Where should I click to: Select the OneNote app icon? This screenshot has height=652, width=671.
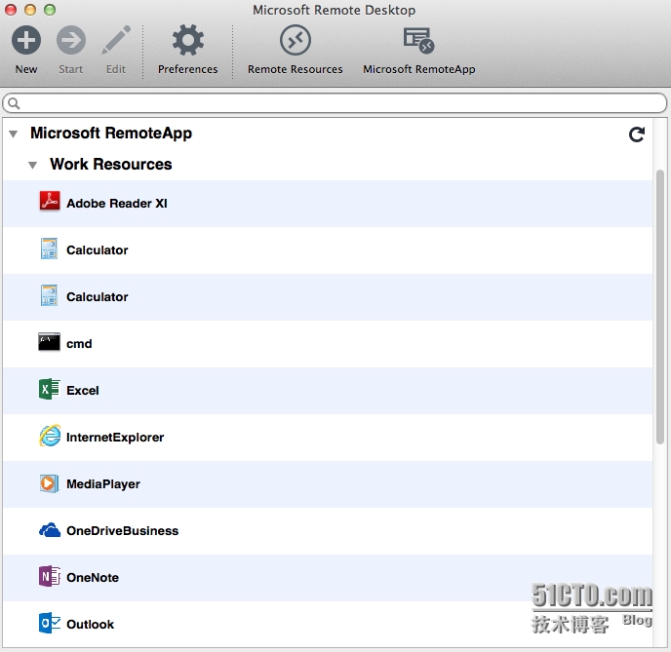(x=49, y=576)
